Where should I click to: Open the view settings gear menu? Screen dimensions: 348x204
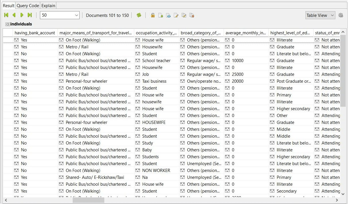[x=341, y=15]
